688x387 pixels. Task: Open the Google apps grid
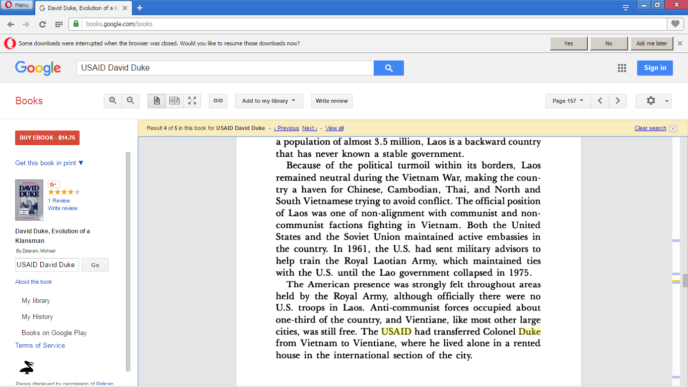(x=622, y=68)
